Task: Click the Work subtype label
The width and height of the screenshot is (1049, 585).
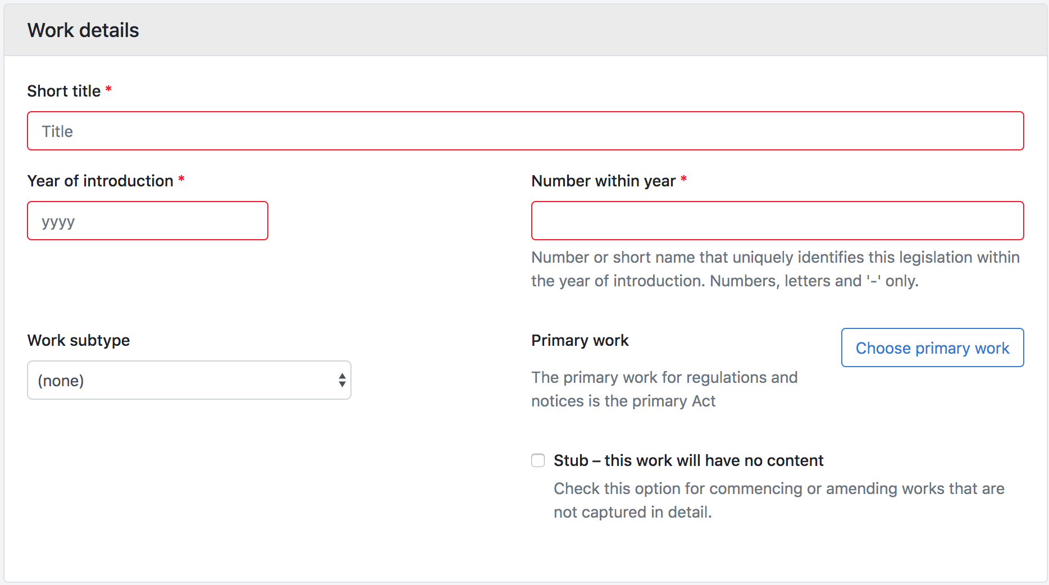Action: pos(79,340)
